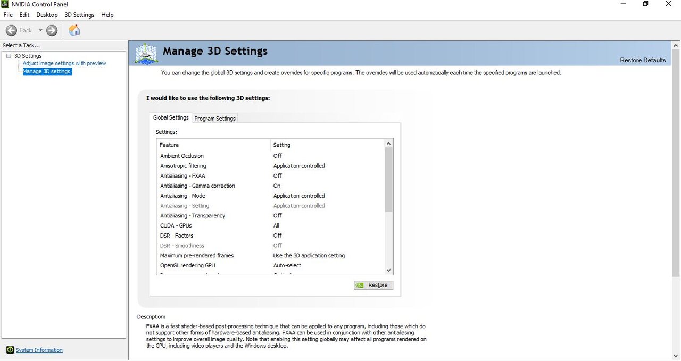Select the CUDA - GPUs row

coord(270,225)
